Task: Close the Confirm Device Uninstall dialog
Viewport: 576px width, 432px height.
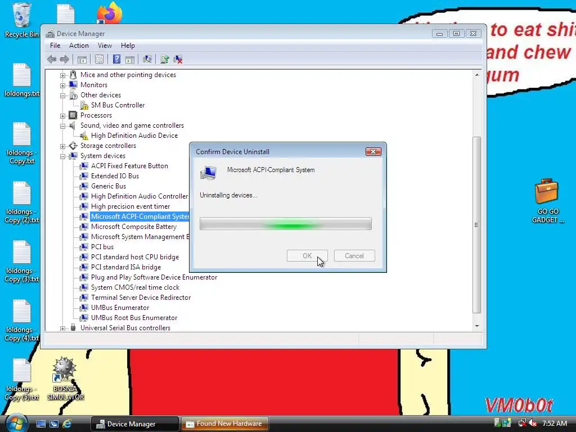Action: pos(373,152)
